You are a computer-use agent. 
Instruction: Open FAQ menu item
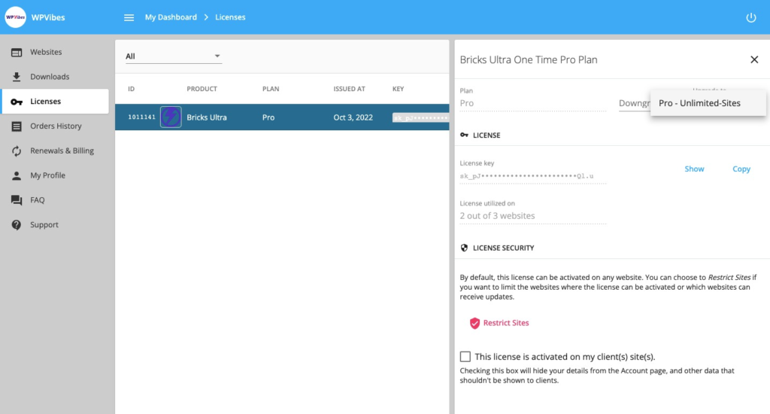[55, 199]
